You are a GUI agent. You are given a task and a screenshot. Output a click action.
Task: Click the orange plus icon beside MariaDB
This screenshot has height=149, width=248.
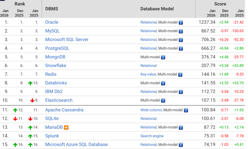[66, 127]
